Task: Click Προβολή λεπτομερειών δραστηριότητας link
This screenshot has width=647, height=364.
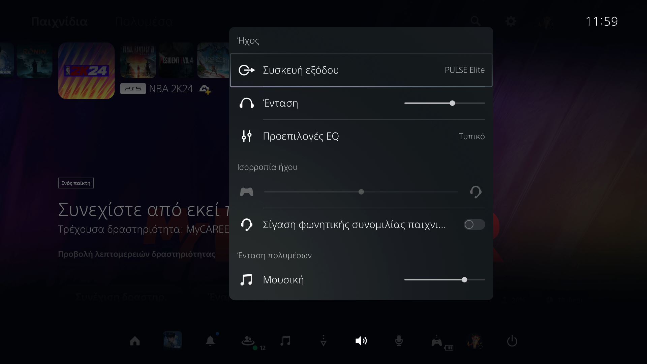Action: pos(136,254)
